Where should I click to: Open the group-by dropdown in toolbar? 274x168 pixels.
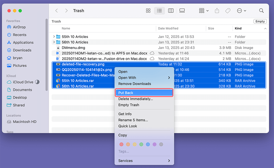click(204, 11)
